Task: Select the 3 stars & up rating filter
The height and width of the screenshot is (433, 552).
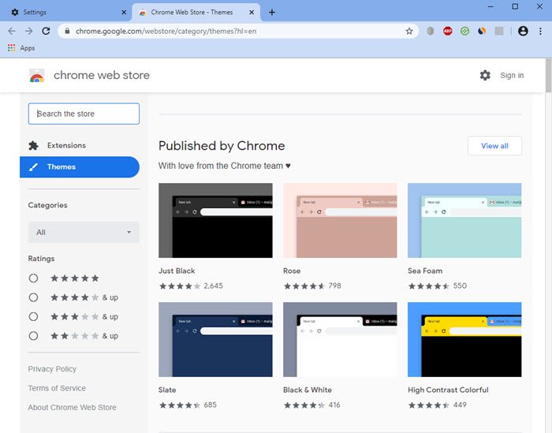Action: (33, 316)
